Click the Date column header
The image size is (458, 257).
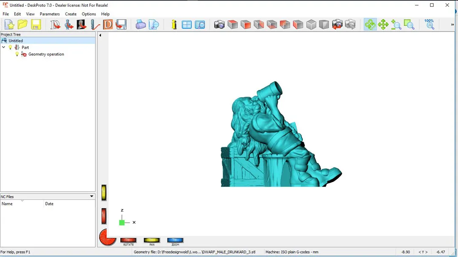[x=49, y=204]
